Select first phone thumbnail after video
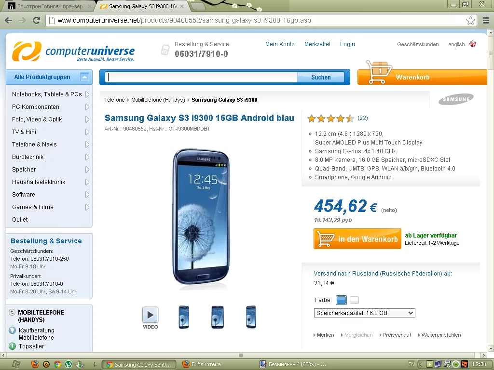The width and height of the screenshot is (494, 370). coord(184,317)
